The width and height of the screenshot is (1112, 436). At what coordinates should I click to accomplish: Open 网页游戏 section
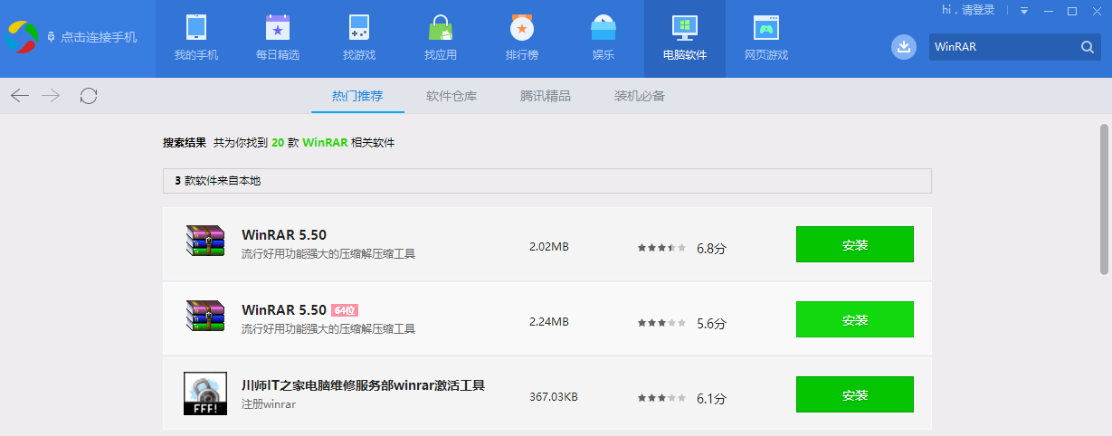click(x=766, y=39)
